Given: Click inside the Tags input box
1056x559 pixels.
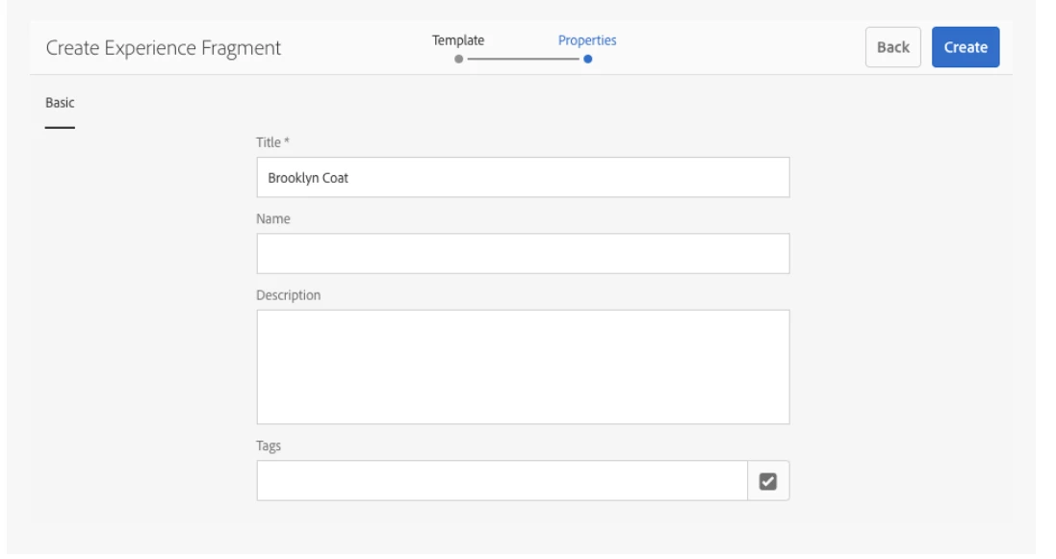Looking at the screenshot, I should (502, 481).
